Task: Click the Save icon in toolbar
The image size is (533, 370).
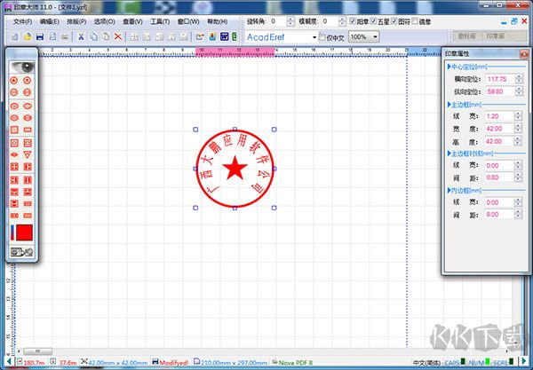Action: (40, 36)
